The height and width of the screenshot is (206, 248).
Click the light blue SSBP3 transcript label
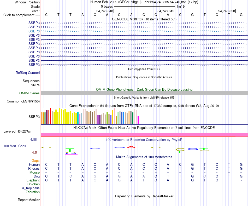coord(34,31)
